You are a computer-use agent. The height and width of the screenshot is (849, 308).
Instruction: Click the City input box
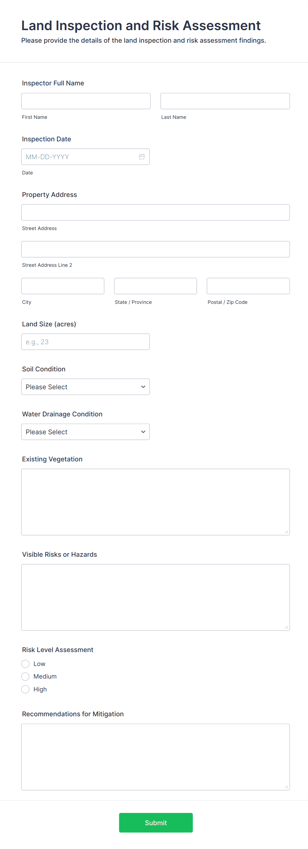tap(63, 286)
